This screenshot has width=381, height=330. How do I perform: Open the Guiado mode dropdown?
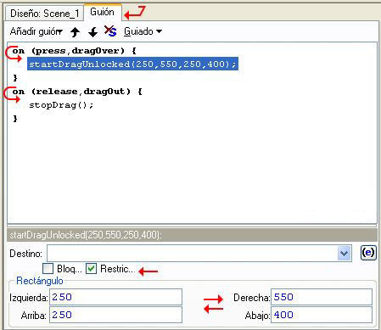(143, 31)
